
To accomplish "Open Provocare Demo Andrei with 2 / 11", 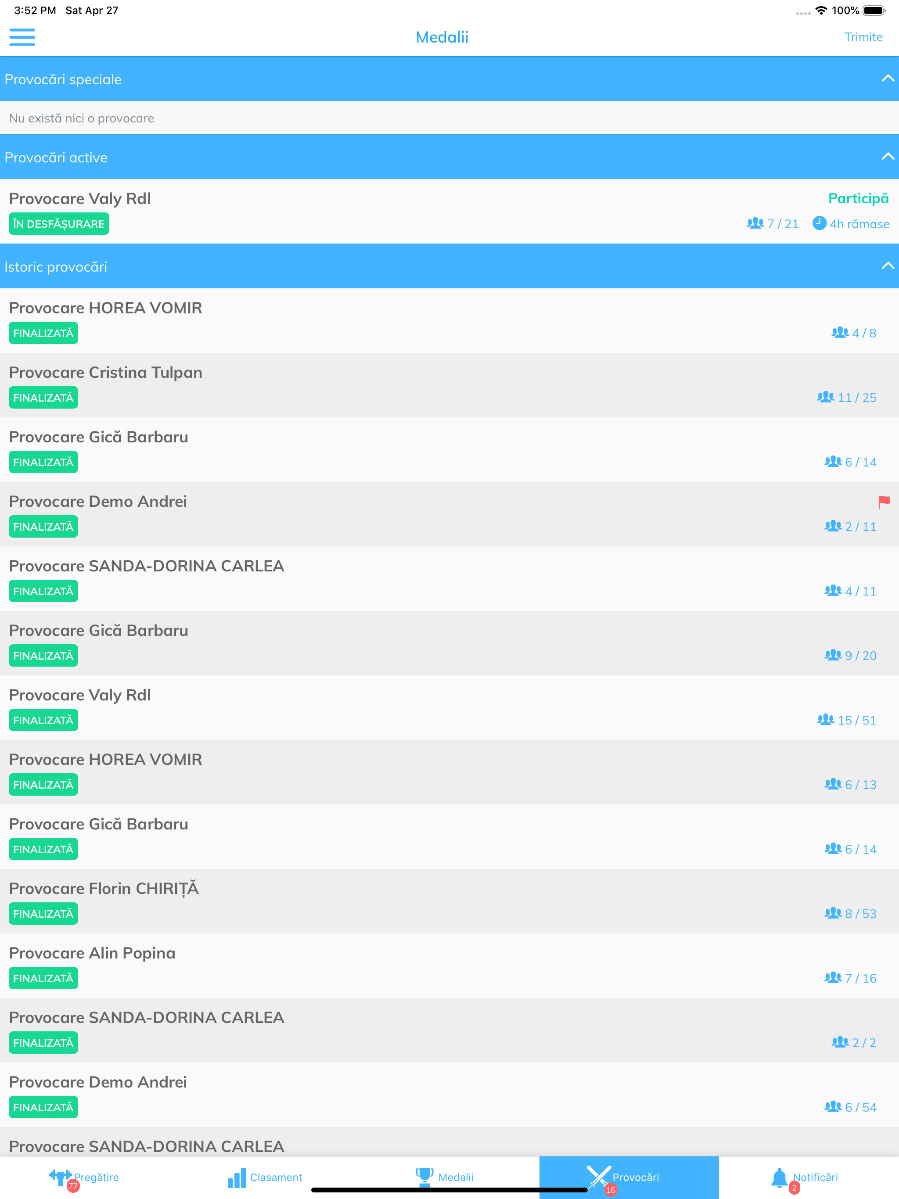I will pos(449,514).
